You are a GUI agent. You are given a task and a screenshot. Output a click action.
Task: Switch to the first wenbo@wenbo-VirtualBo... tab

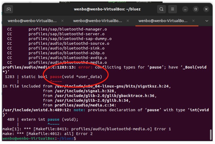(x=32, y=21)
